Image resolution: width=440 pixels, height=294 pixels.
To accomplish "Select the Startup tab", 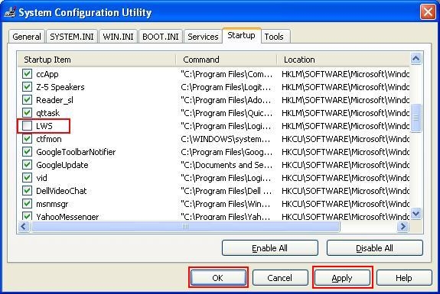I will coord(241,36).
